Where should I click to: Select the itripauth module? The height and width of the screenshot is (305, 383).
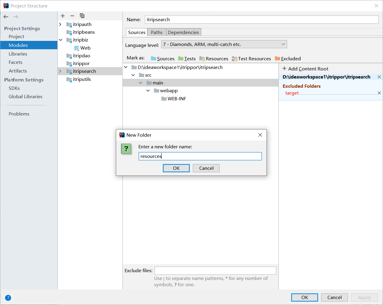(x=79, y=24)
